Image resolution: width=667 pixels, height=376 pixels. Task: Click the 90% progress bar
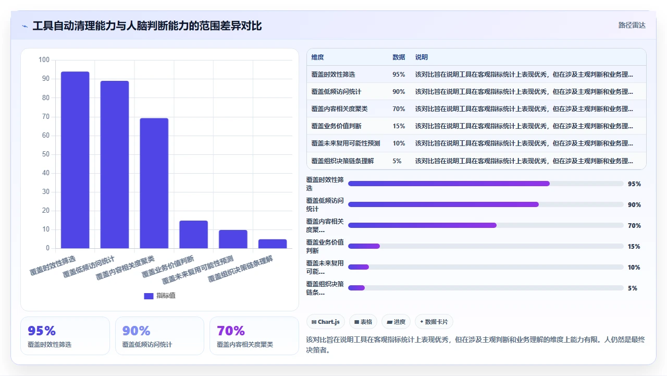coord(486,204)
